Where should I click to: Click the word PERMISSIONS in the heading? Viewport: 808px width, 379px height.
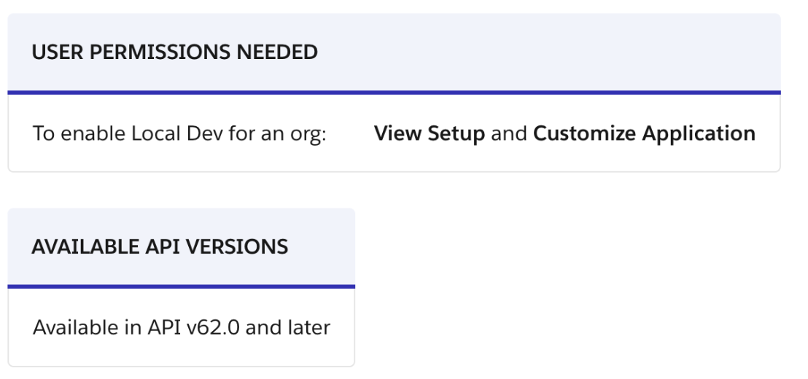160,52
